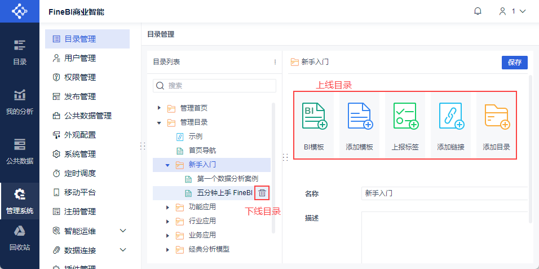Expand the 行业应用 tree node
Viewport: 539px width, 269px height.
[x=167, y=221]
